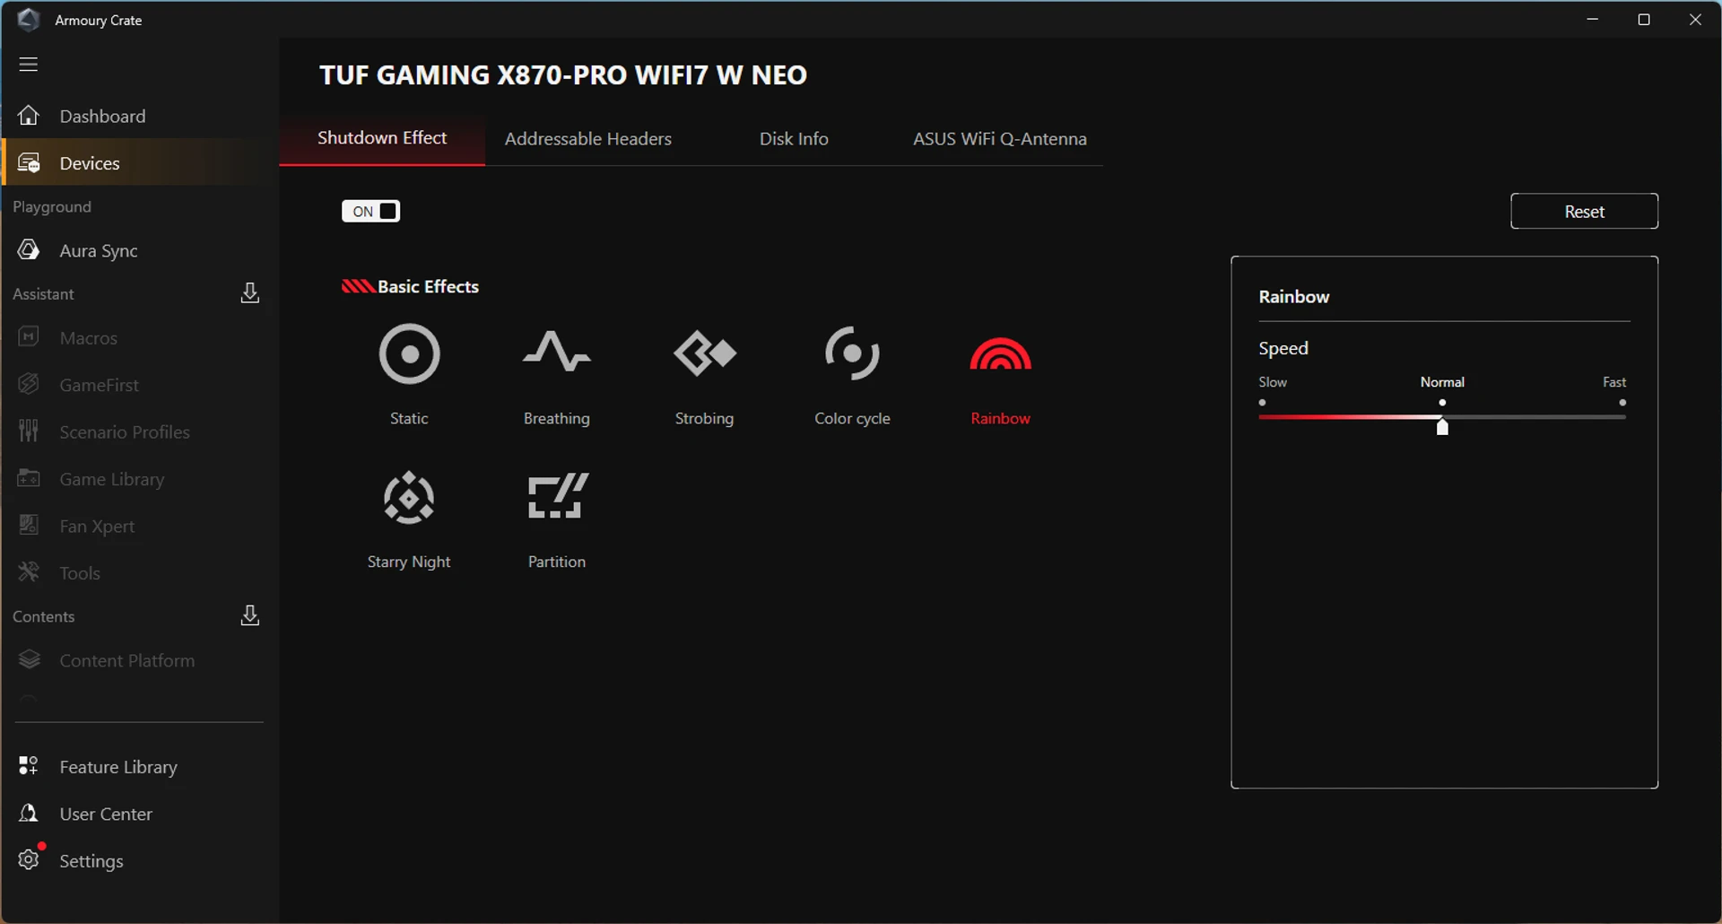
Task: Open Tools in the sidebar
Action: (x=140, y=572)
